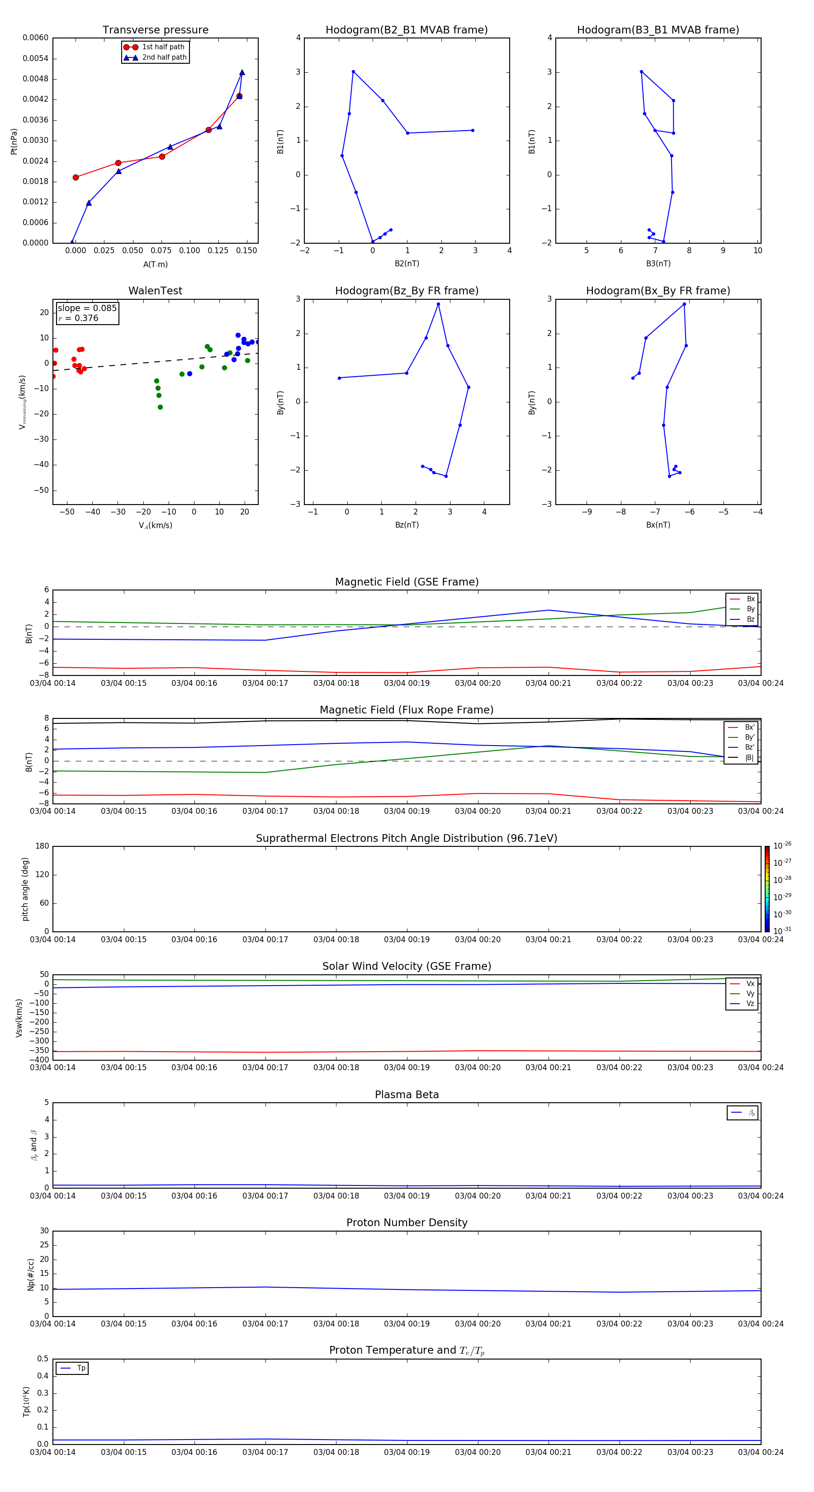Click the pitch angle colorbar
The height and width of the screenshot is (1492, 814).
click(x=767, y=889)
